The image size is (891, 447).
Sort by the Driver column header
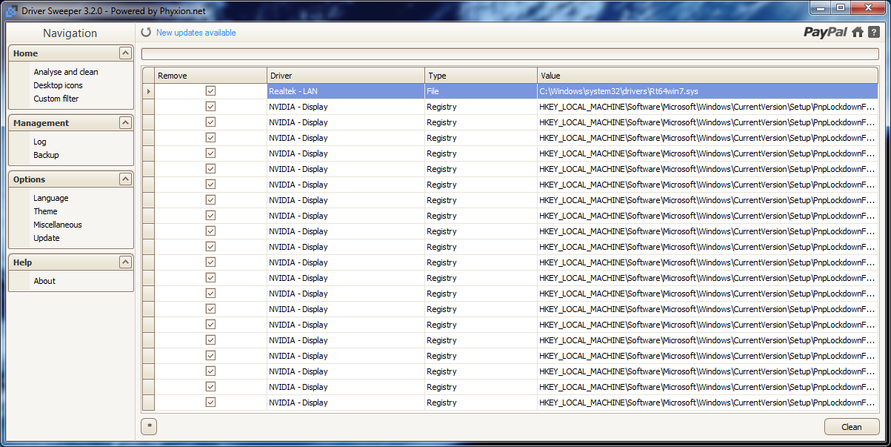tap(346, 75)
